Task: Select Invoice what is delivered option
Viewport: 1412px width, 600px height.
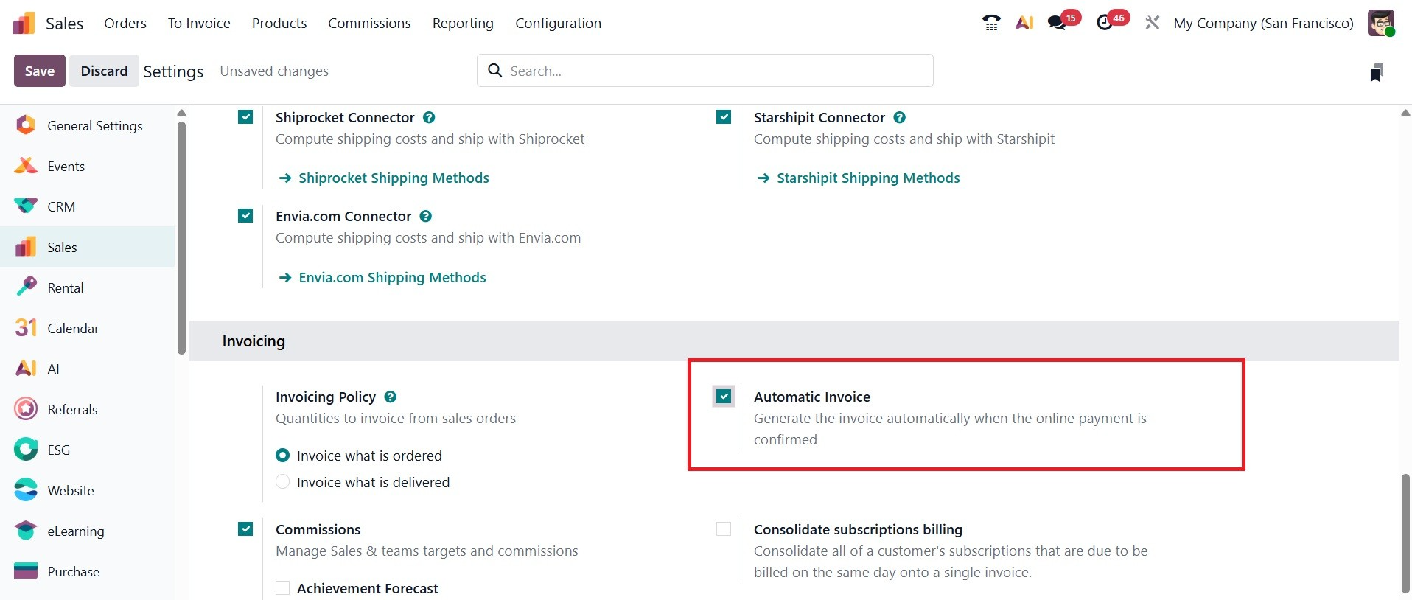Action: [x=283, y=482]
